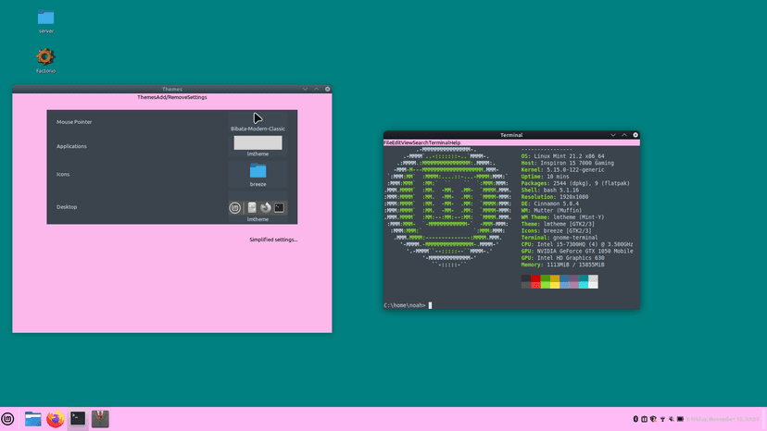Open file manager from the taskbar
The image size is (767, 431).
[x=33, y=419]
